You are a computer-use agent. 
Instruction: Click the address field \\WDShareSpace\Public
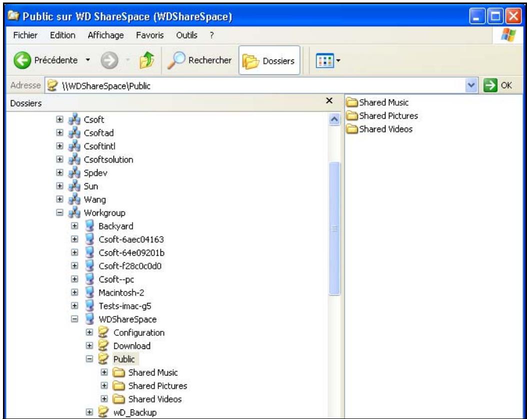(255, 86)
